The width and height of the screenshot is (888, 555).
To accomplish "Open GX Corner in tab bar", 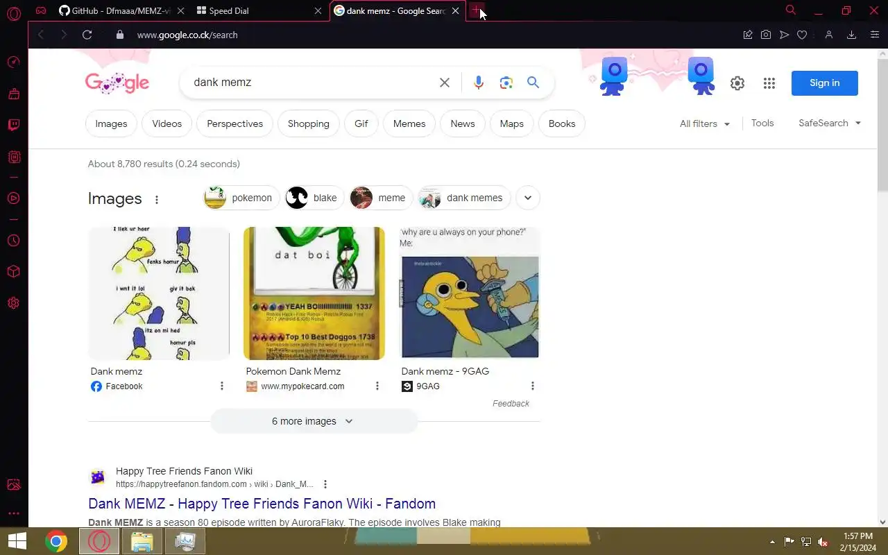I will coord(41,10).
